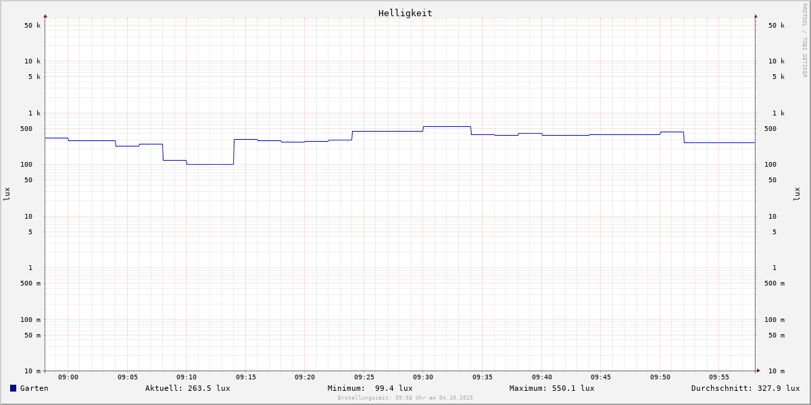Click the 09:00 time axis label
This screenshot has width=811, height=405.
pos(68,377)
